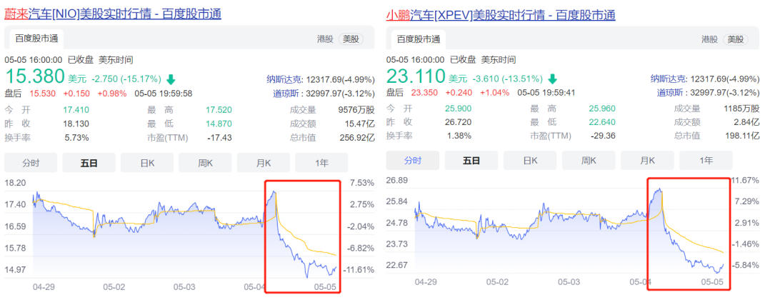Image resolution: width=770 pixels, height=300 pixels.
Task: Select 1年 chart tab for XPEV
Action: tap(706, 161)
